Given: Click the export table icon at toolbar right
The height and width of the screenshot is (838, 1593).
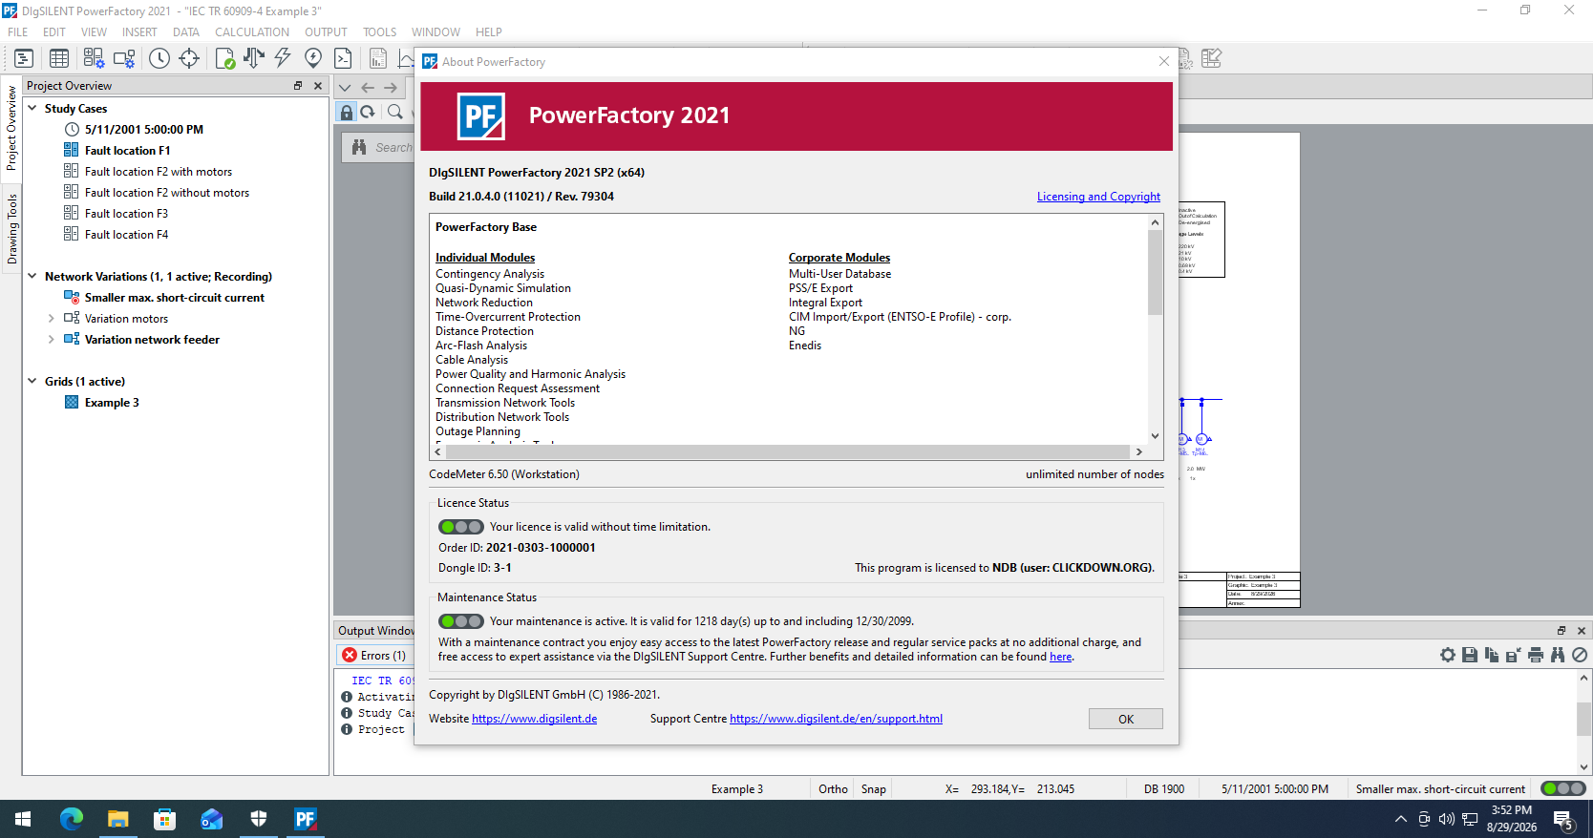Looking at the screenshot, I should (x=1211, y=58).
